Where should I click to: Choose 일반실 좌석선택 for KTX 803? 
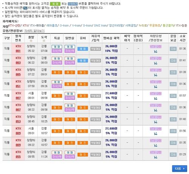pos(70,62)
